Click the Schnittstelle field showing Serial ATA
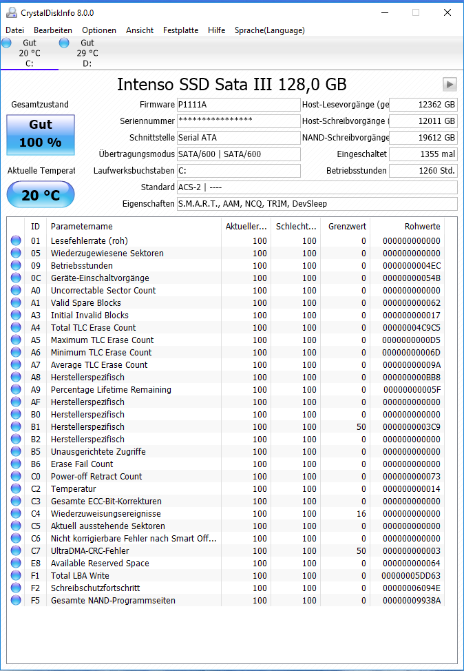Screen dimensions: 464x671 coord(239,138)
